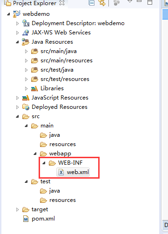Select java folder under main
This screenshot has height=234, width=168.
pos(54,135)
